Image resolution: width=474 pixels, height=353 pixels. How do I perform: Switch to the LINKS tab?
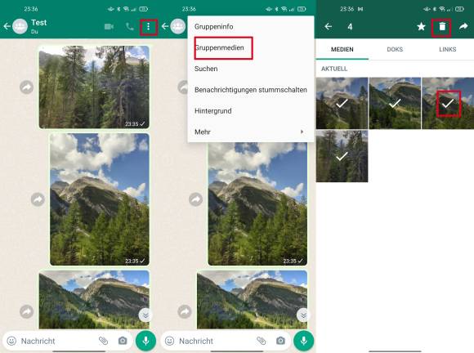click(448, 49)
